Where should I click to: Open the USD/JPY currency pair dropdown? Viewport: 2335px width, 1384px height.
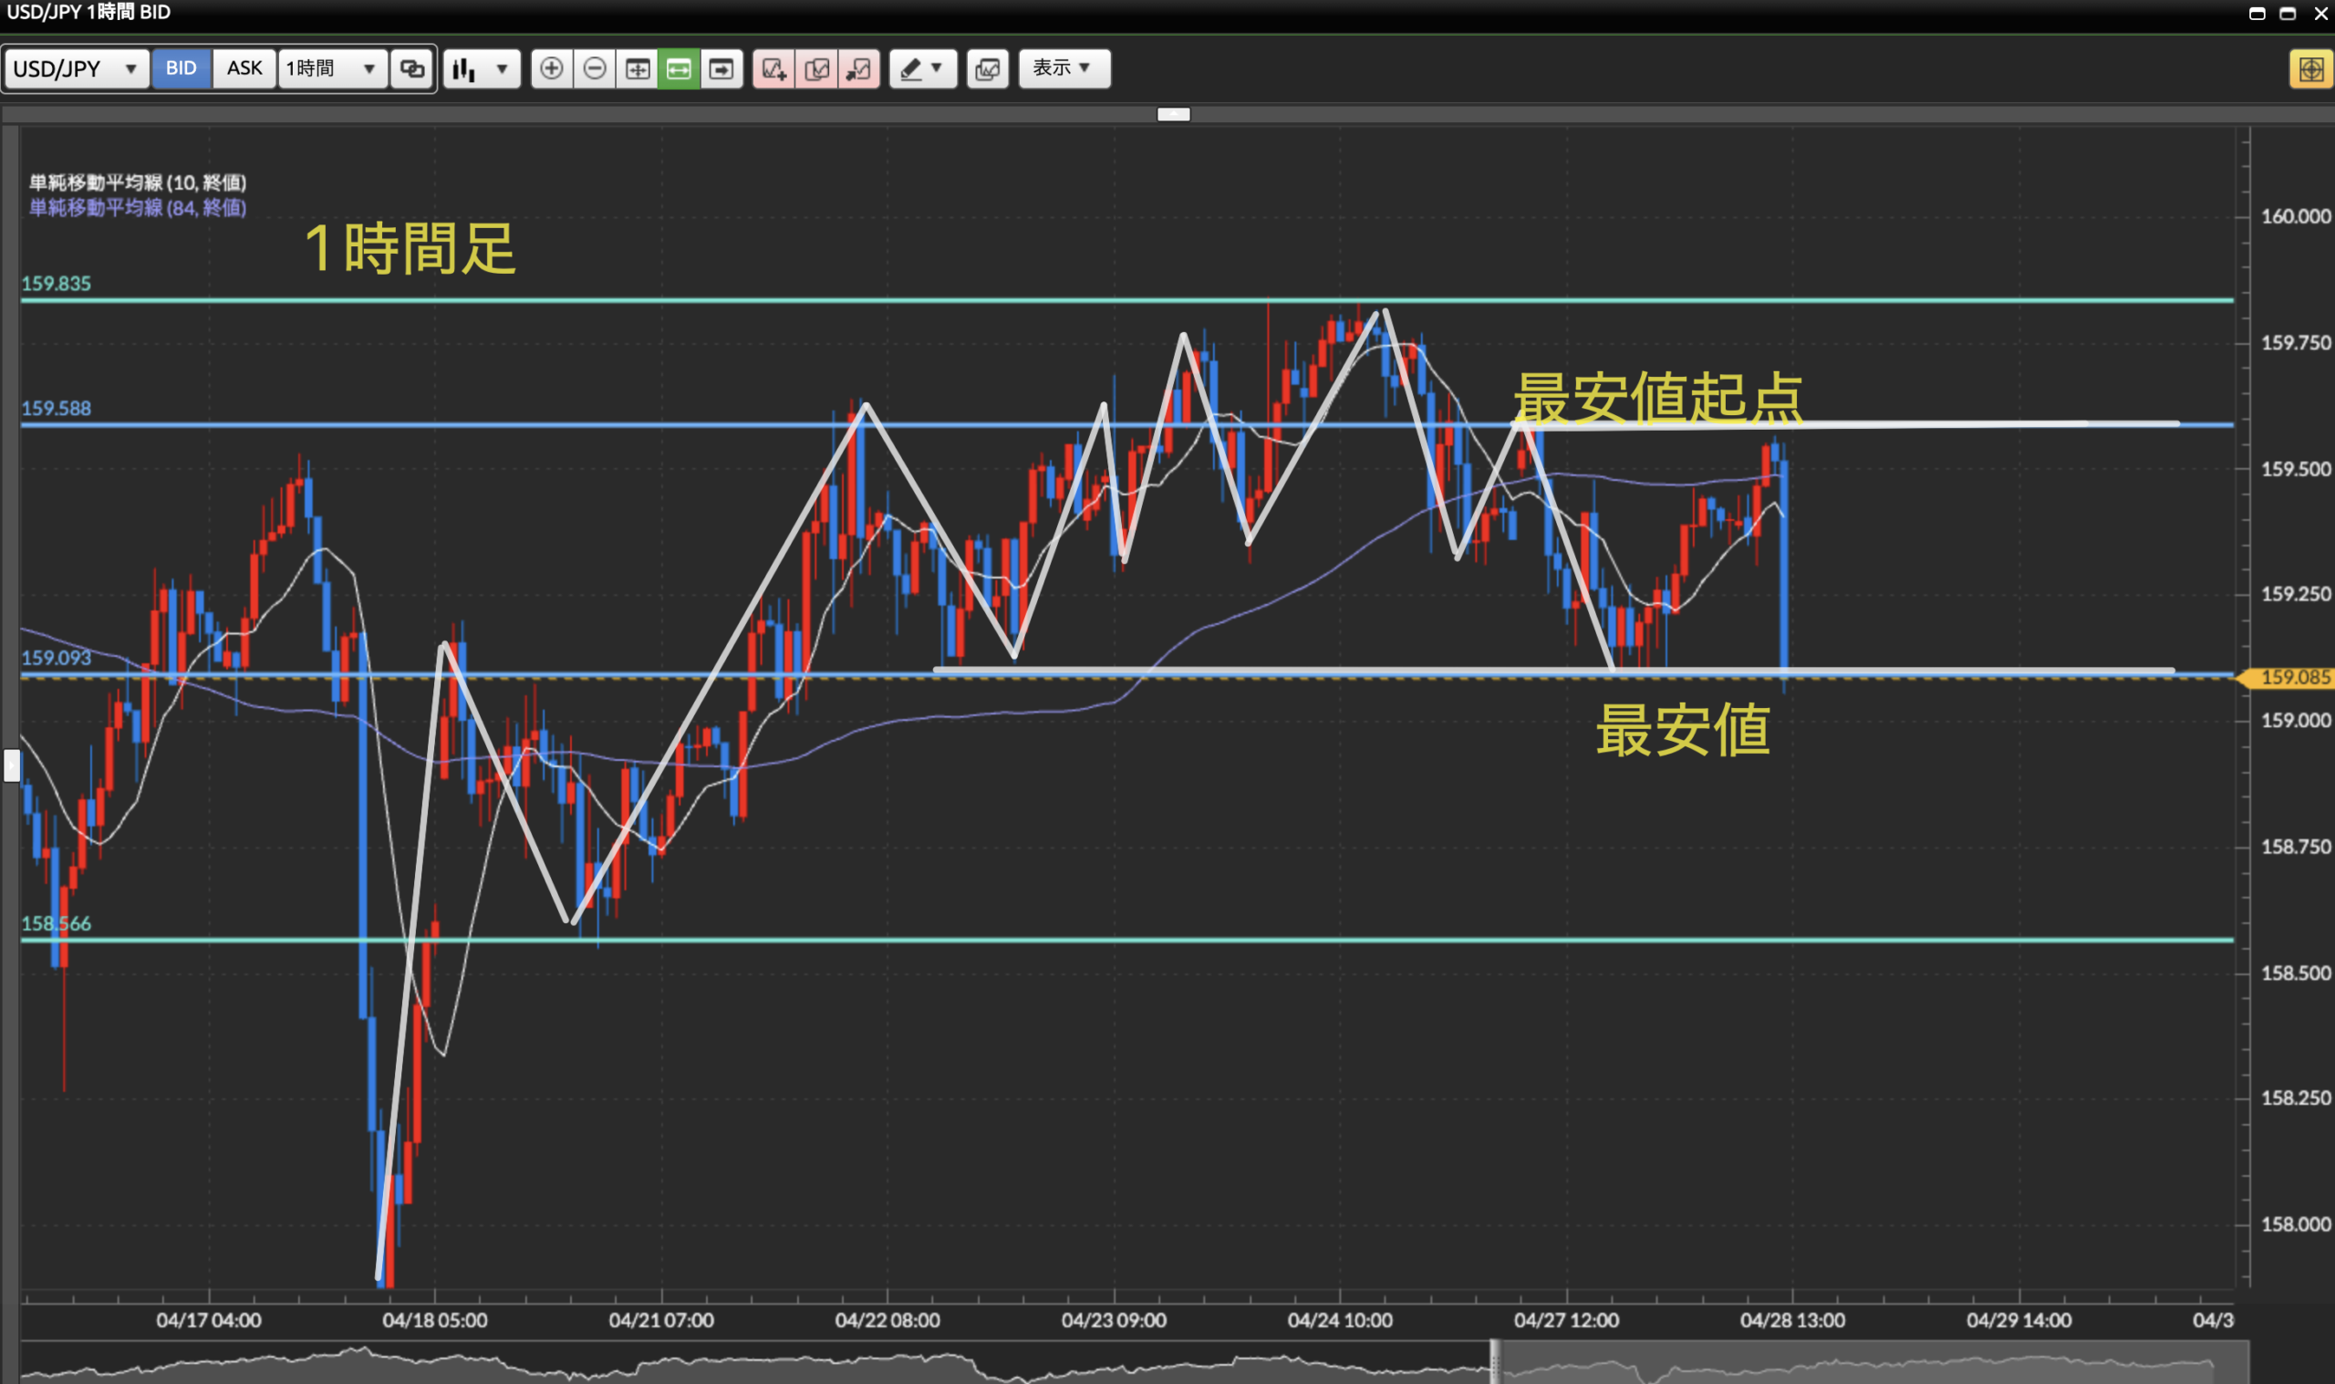(77, 69)
